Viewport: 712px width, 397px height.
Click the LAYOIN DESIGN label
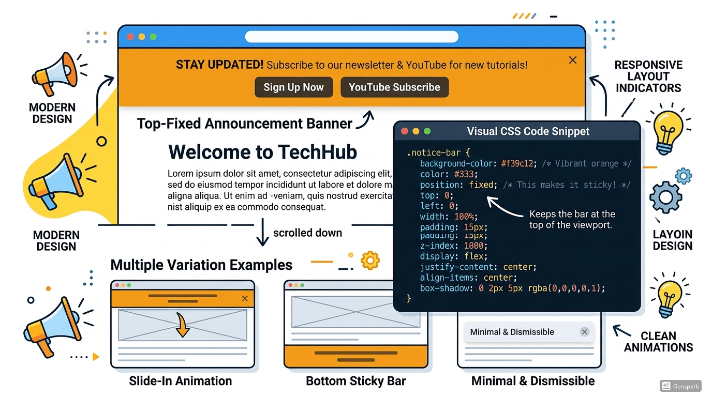[x=672, y=240]
